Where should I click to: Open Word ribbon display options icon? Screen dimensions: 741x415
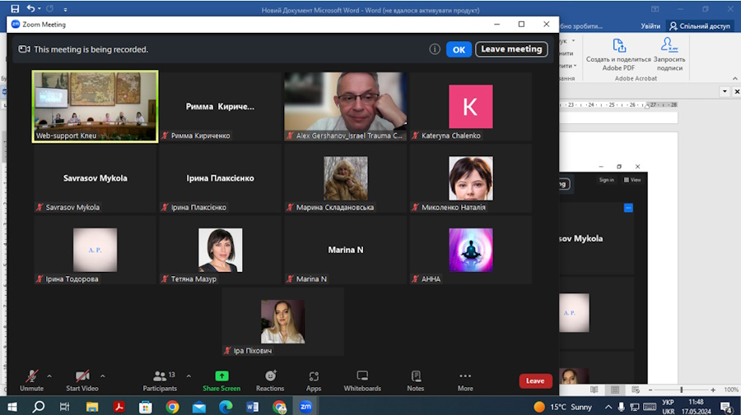coord(655,9)
